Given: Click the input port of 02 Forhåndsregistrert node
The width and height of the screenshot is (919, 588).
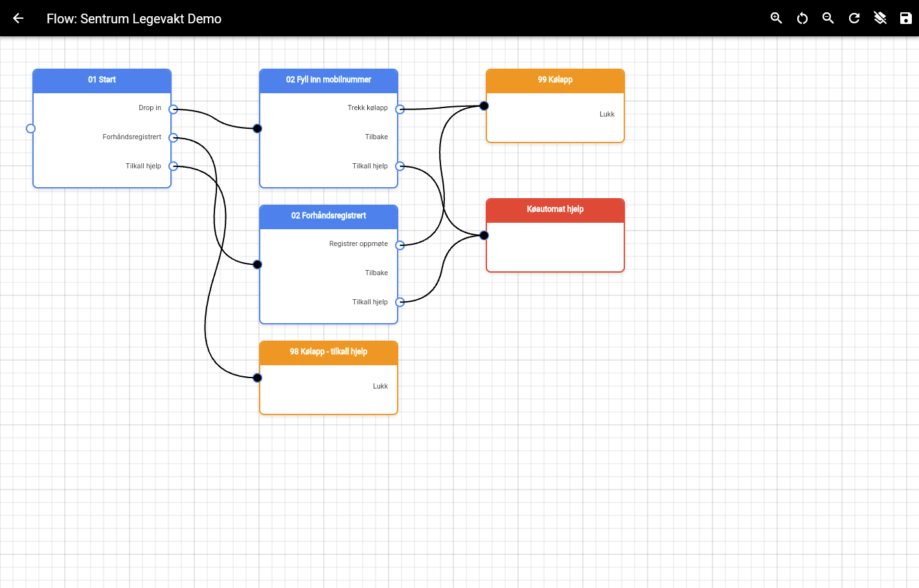Looking at the screenshot, I should (257, 264).
